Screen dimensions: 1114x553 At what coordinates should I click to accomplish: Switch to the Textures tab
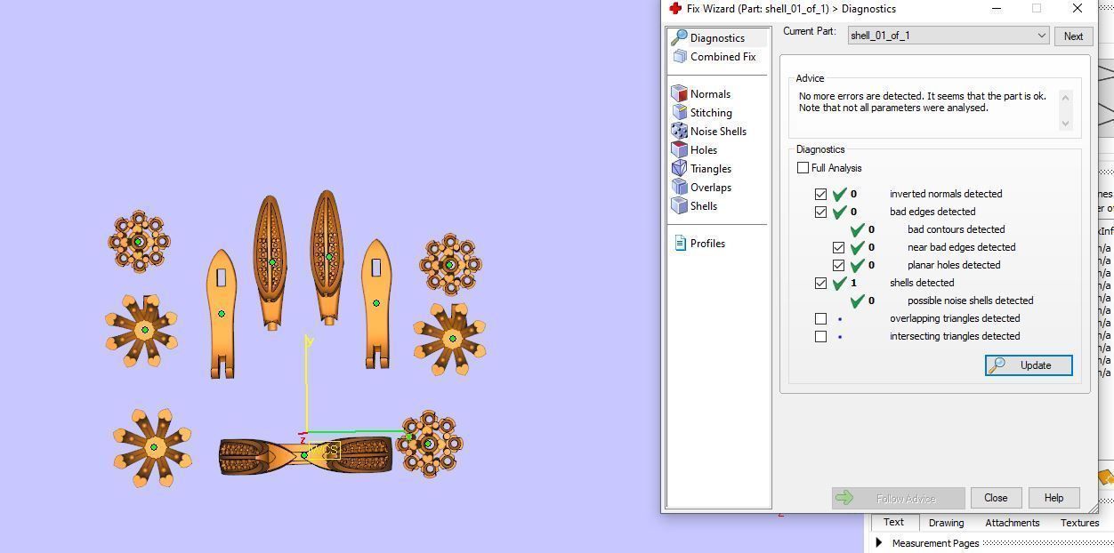(x=1079, y=523)
